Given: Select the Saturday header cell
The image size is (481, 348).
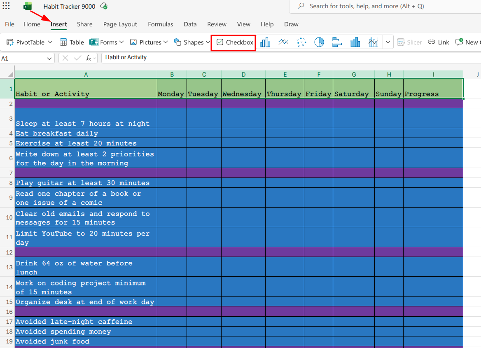Looking at the screenshot, I should [x=354, y=89].
